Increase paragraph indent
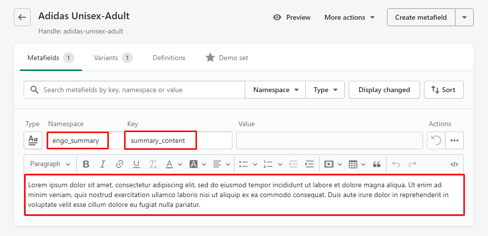This screenshot has height=236, width=488. point(309,164)
